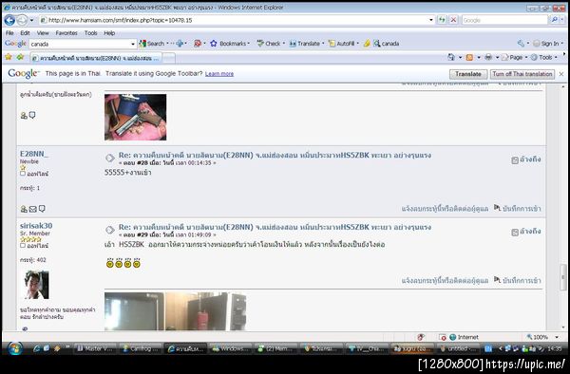This screenshot has width=570, height=374.
Task: Open the reply #28 post title link
Action: 275,155
